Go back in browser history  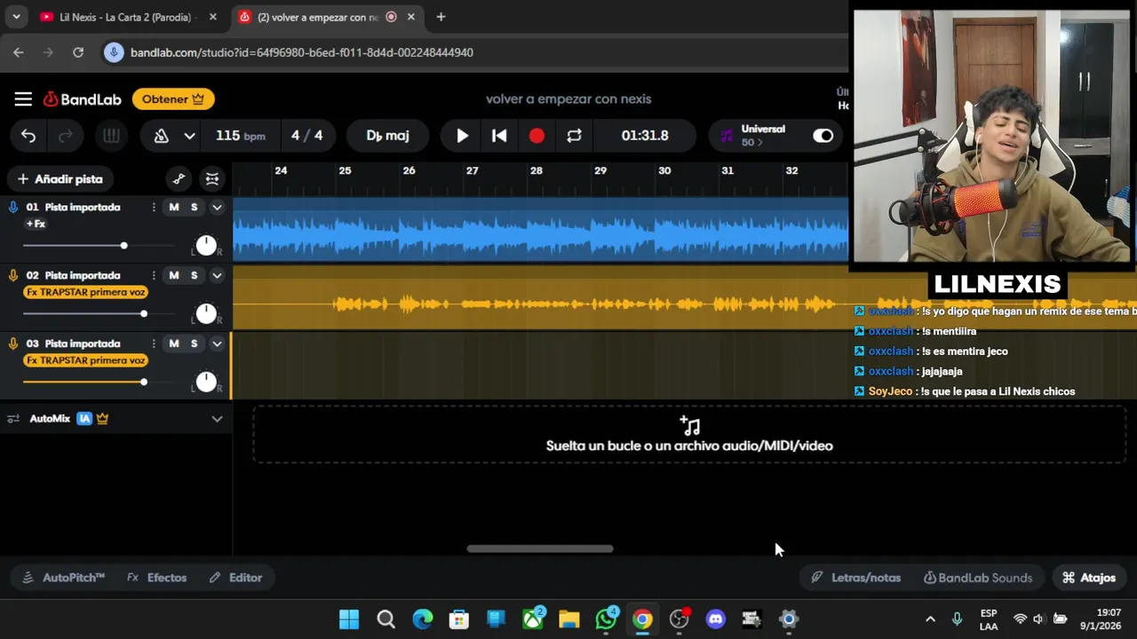point(19,52)
